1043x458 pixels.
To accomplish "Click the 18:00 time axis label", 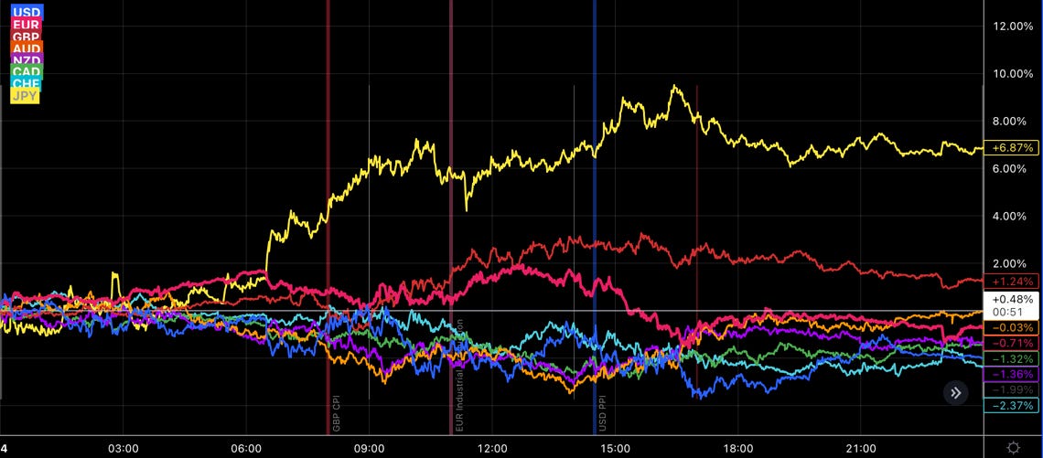I will click(x=737, y=448).
